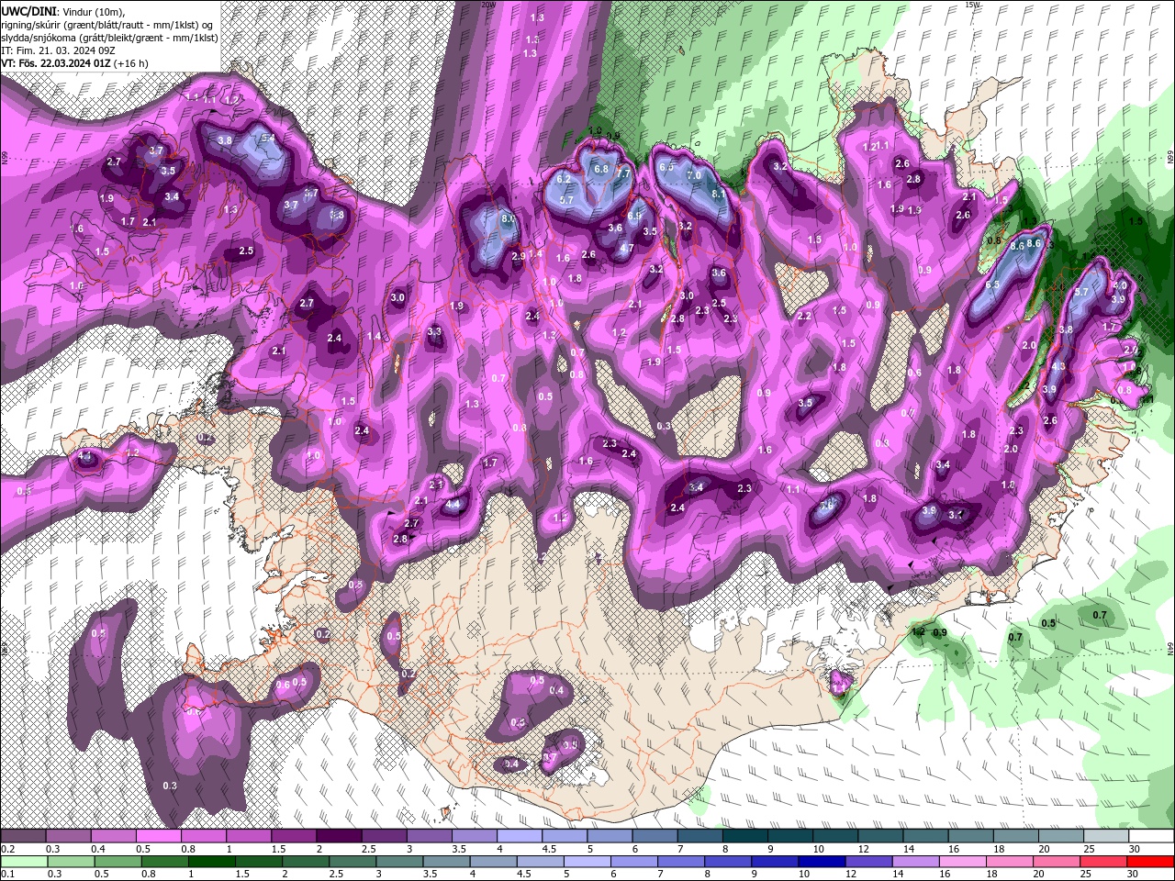This screenshot has height=881, width=1175.
Task: Select the dark green 1 swatch in the rain legend
Action: coord(211,862)
